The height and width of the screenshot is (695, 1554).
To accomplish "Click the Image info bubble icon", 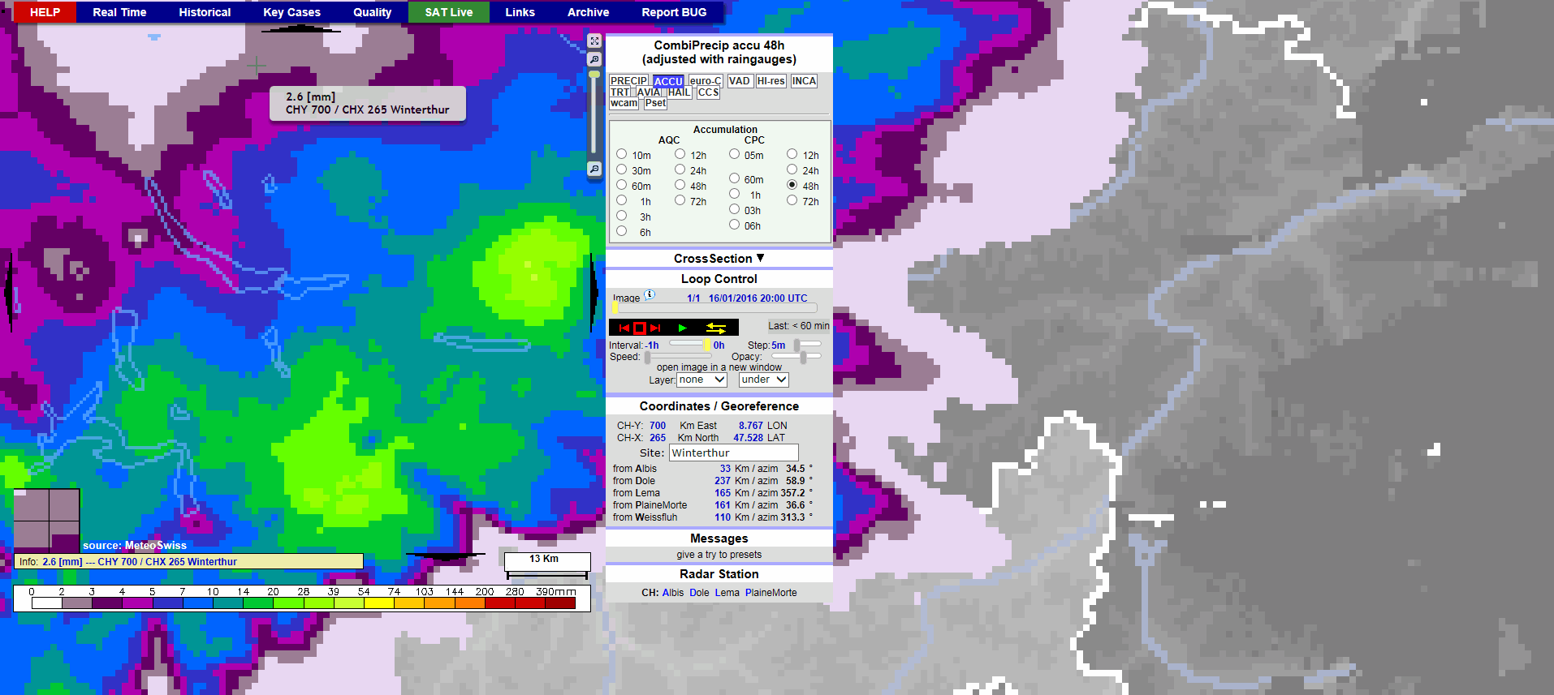I will [x=650, y=295].
